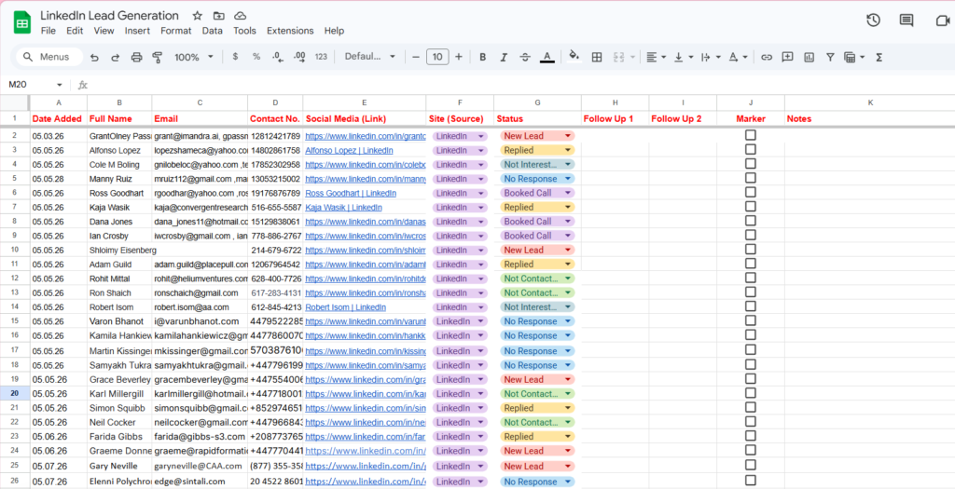This screenshot has width=955, height=489.
Task: Tick the Marker checkbox for Alfonso Lopez
Action: point(751,150)
